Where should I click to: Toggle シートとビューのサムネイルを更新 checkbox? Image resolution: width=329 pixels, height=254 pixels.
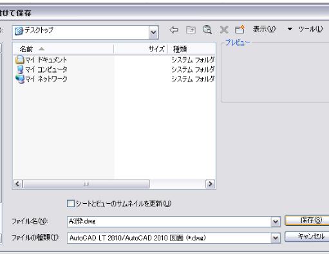[71, 203]
